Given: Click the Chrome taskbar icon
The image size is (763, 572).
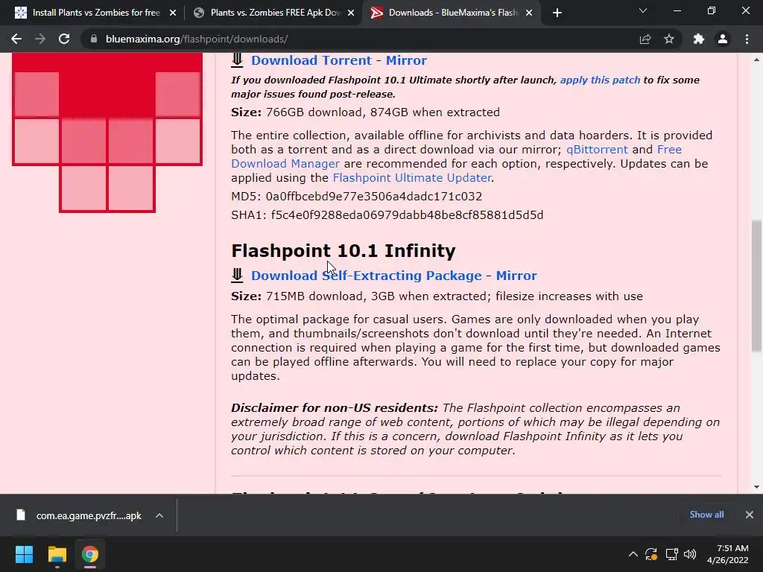Looking at the screenshot, I should pyautogui.click(x=90, y=554).
